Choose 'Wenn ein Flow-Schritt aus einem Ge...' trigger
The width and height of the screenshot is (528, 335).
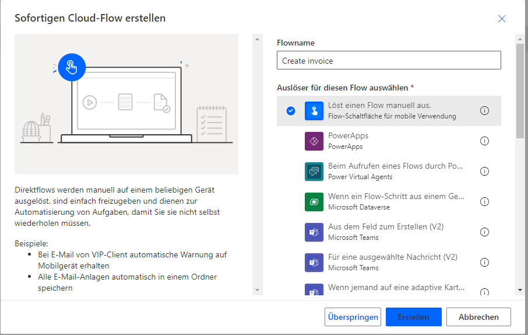coord(389,202)
